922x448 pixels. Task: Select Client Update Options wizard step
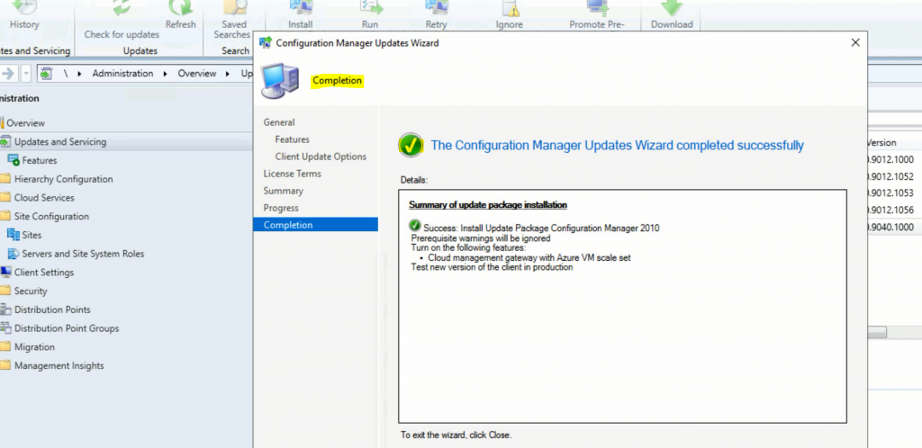[x=321, y=157]
